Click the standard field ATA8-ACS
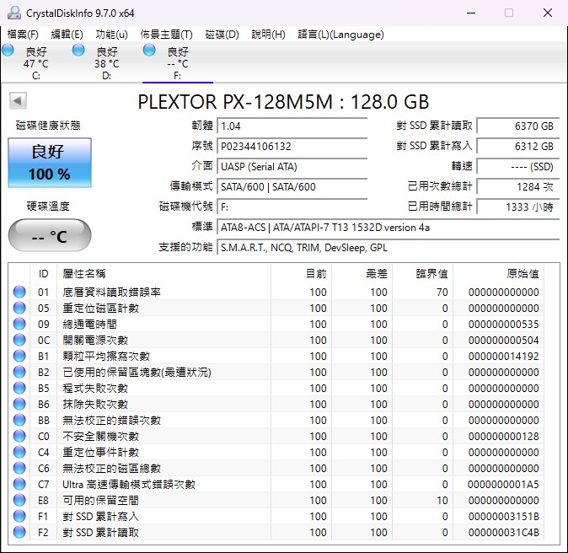 coord(388,228)
